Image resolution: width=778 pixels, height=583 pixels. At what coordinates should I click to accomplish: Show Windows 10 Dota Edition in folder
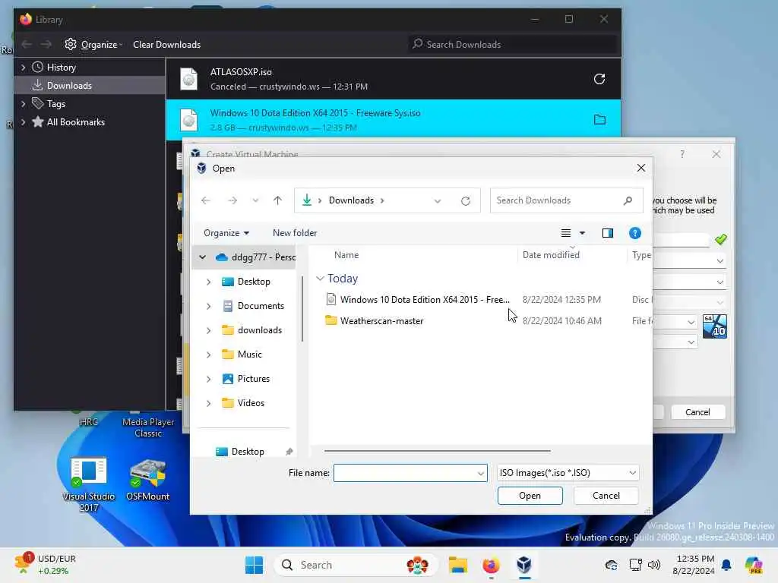coord(599,119)
